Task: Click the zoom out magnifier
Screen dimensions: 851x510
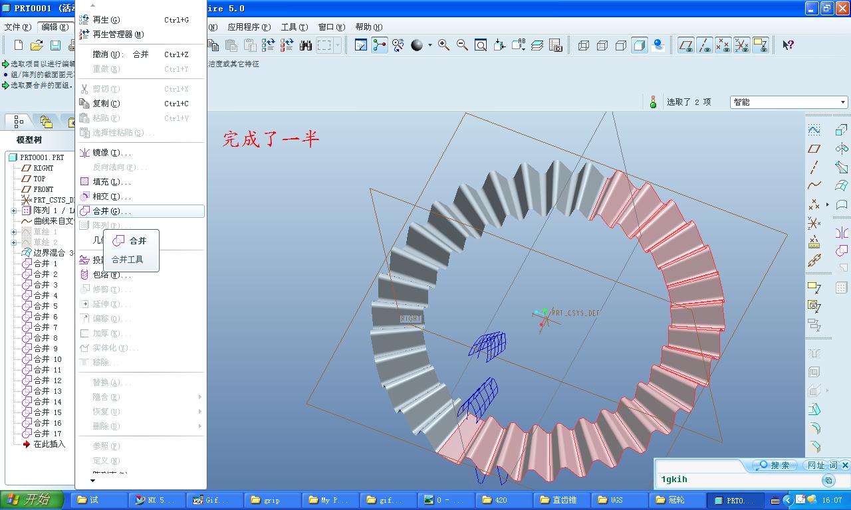Action: [x=462, y=45]
